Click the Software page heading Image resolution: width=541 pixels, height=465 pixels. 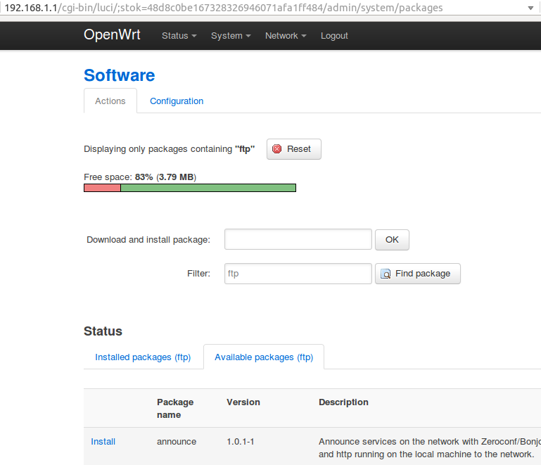click(x=120, y=75)
